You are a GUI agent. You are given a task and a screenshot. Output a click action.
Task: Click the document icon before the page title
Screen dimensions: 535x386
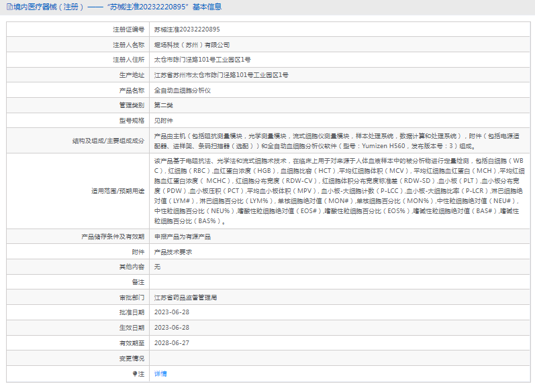tap(9, 7)
